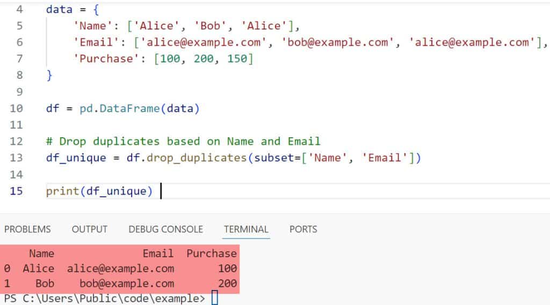
Task: Open the PROBLEMS panel tab
Action: [27, 229]
